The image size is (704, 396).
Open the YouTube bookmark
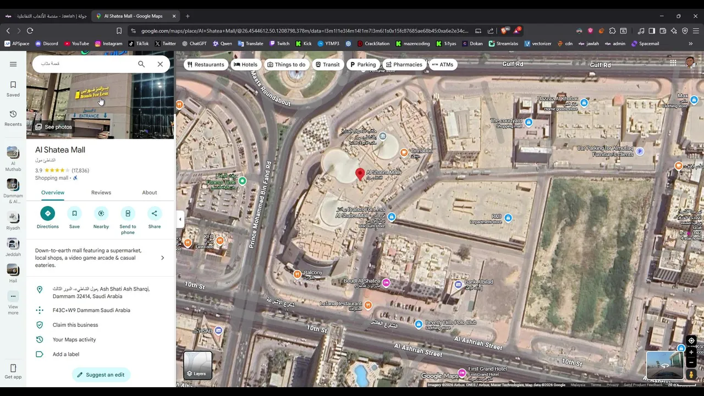76,43
